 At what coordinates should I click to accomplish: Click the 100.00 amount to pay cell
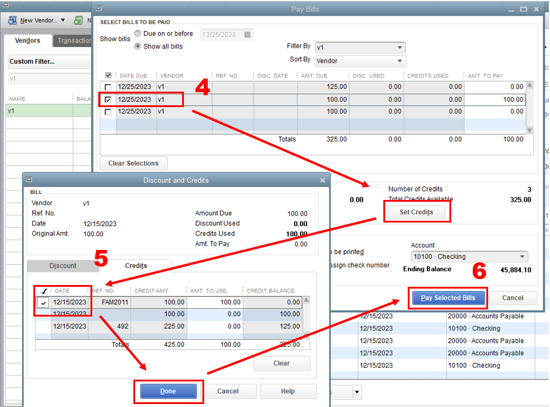[495, 99]
